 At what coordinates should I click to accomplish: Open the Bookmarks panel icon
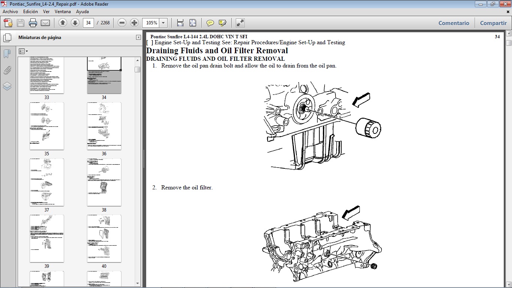7,54
